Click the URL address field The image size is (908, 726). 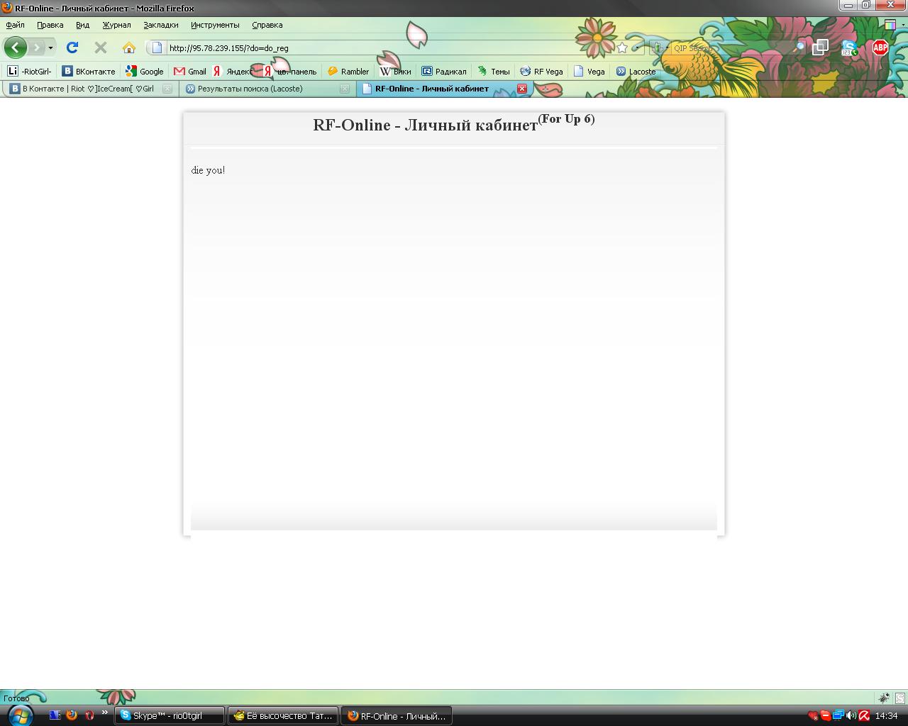click(390, 48)
